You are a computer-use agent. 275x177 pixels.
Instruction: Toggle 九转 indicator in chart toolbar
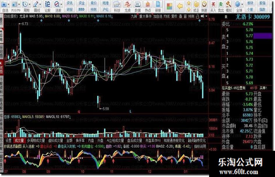pos(134,17)
